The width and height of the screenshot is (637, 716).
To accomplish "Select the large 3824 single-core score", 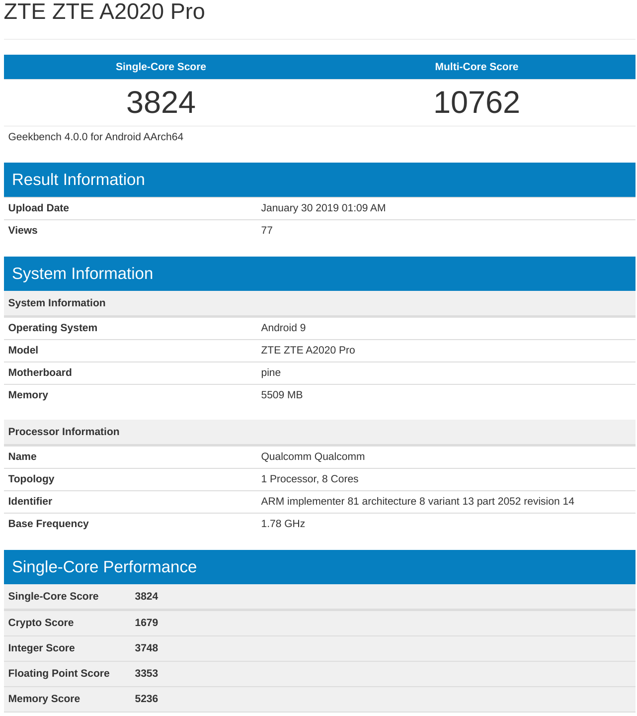I will (x=160, y=102).
